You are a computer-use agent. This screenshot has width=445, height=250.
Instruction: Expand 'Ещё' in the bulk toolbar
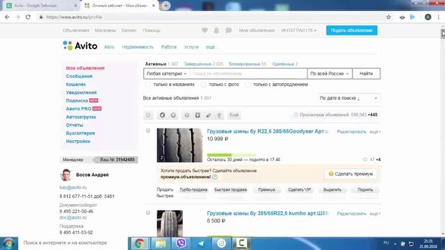(234, 115)
